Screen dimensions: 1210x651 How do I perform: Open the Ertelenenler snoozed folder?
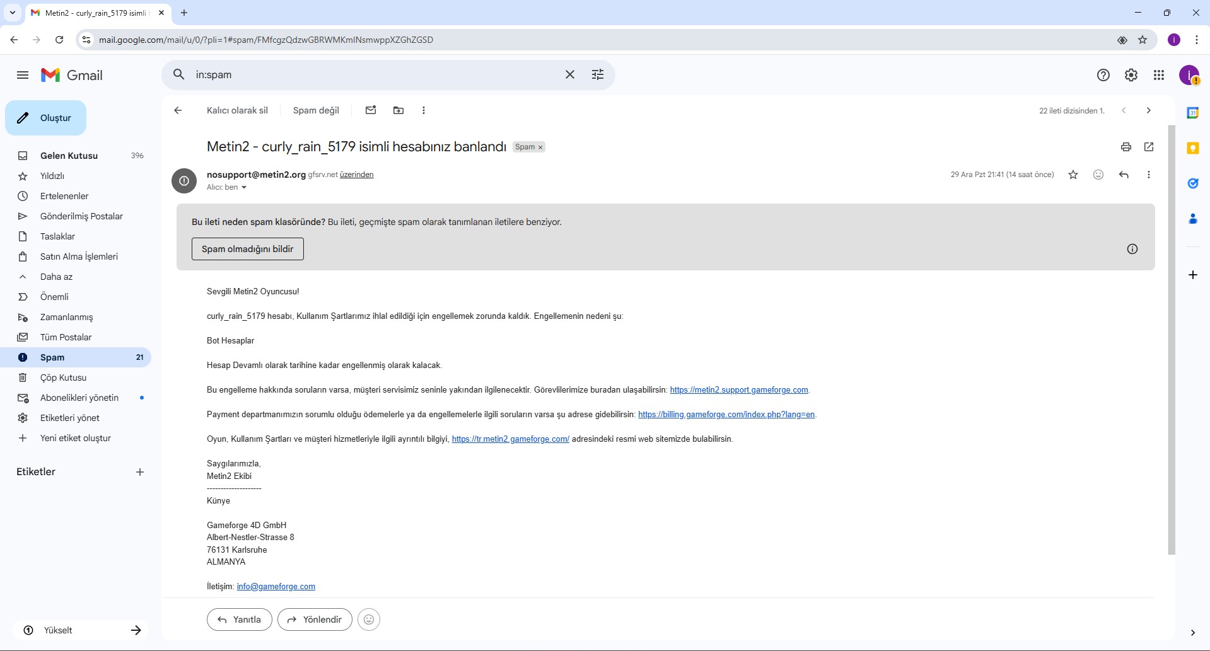tap(76, 196)
